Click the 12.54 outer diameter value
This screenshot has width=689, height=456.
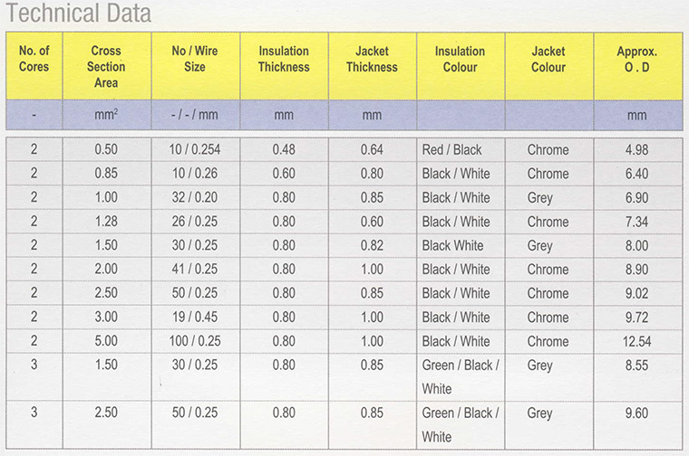[x=636, y=342]
